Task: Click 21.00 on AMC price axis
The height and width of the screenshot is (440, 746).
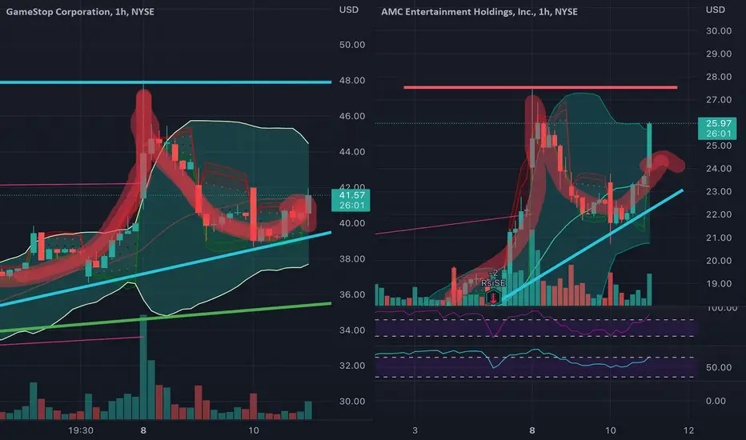Action: pyautogui.click(x=719, y=238)
